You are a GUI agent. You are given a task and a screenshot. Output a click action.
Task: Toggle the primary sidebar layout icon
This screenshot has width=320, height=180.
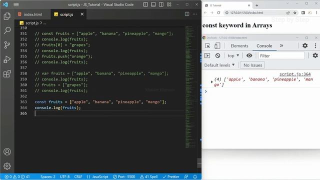point(145,4)
